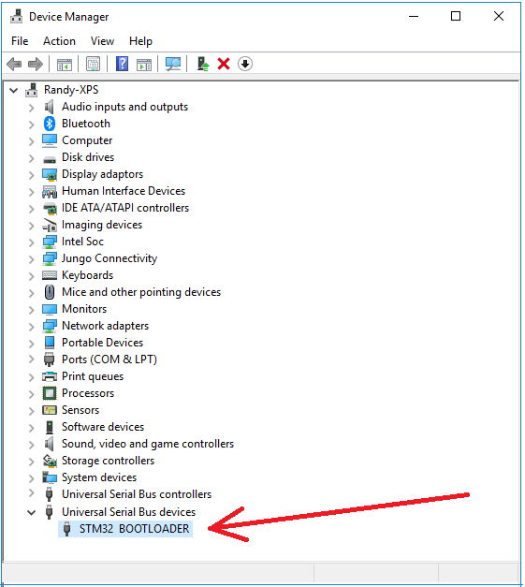
Task: Expand the Ports (COM & LPT) node
Action: [x=32, y=360]
